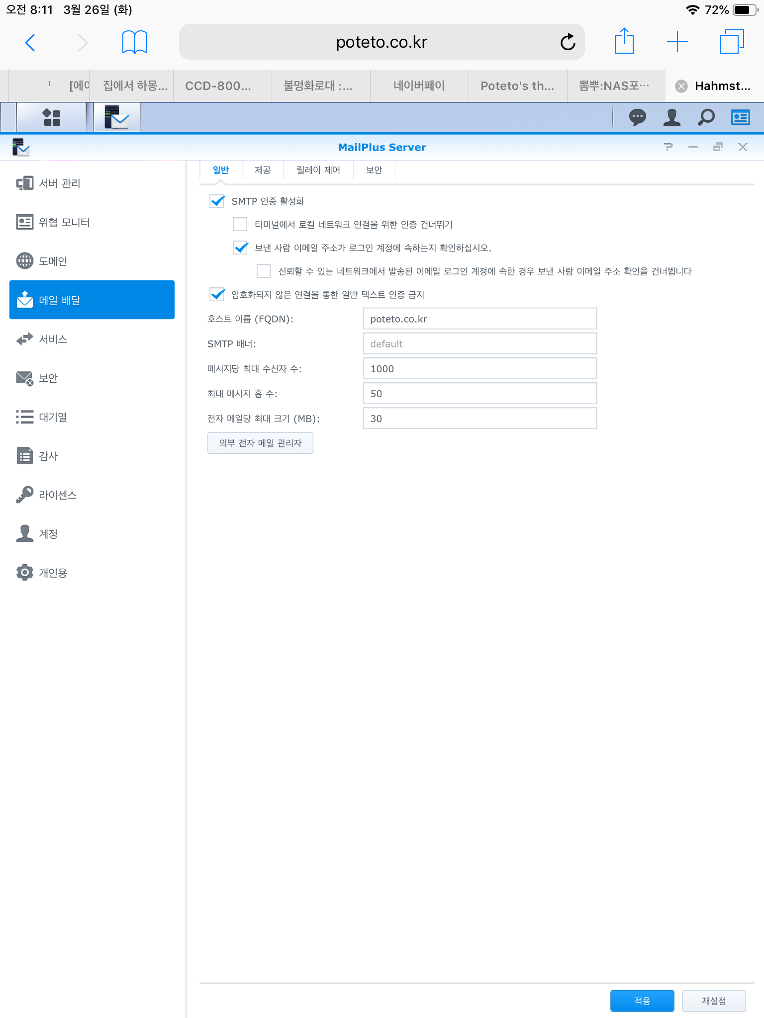Switch to the 릴레이 제어 tab
This screenshot has height=1018, width=764.
(x=318, y=170)
